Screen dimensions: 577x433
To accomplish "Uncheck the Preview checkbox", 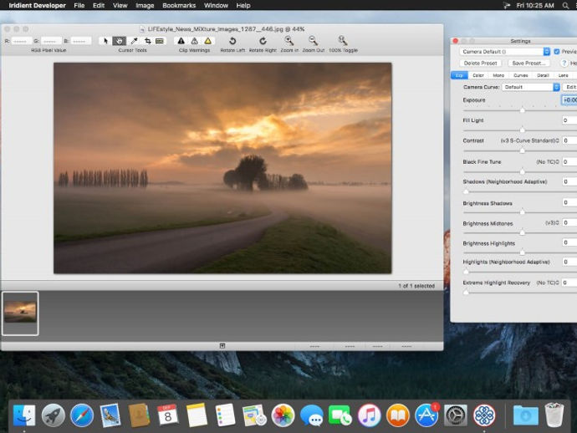I will pos(558,52).
